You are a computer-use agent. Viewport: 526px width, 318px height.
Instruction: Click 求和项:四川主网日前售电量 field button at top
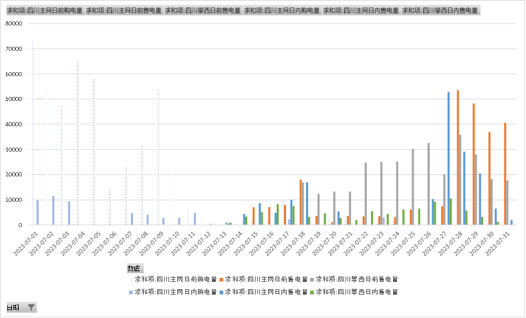[124, 11]
